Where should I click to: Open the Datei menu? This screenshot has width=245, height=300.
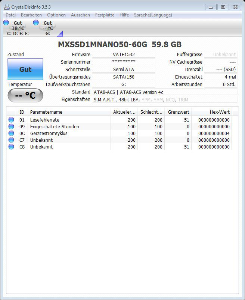[x=11, y=15]
